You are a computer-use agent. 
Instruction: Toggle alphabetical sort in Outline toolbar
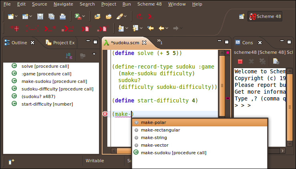coord(69,56)
